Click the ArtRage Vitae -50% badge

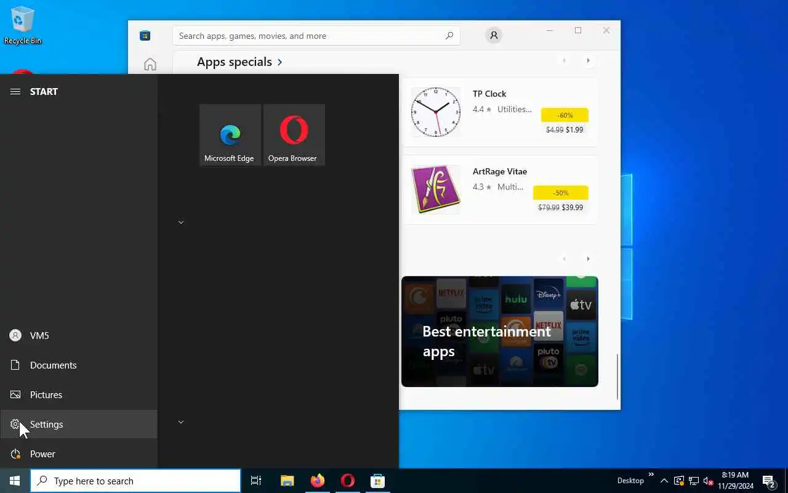[561, 193]
